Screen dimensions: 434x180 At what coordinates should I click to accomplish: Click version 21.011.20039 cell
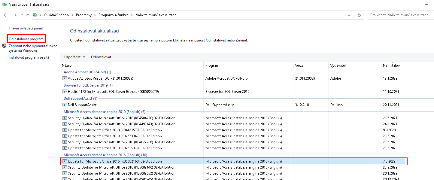click(x=306, y=78)
